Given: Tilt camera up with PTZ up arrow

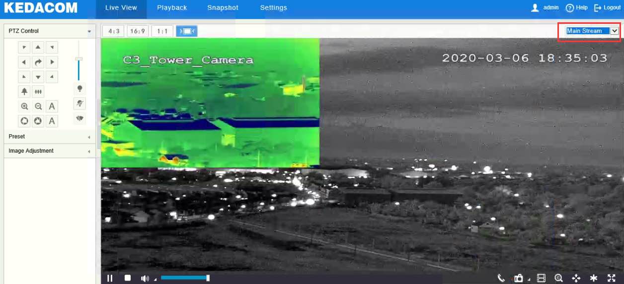Looking at the screenshot, I should click(x=38, y=48).
